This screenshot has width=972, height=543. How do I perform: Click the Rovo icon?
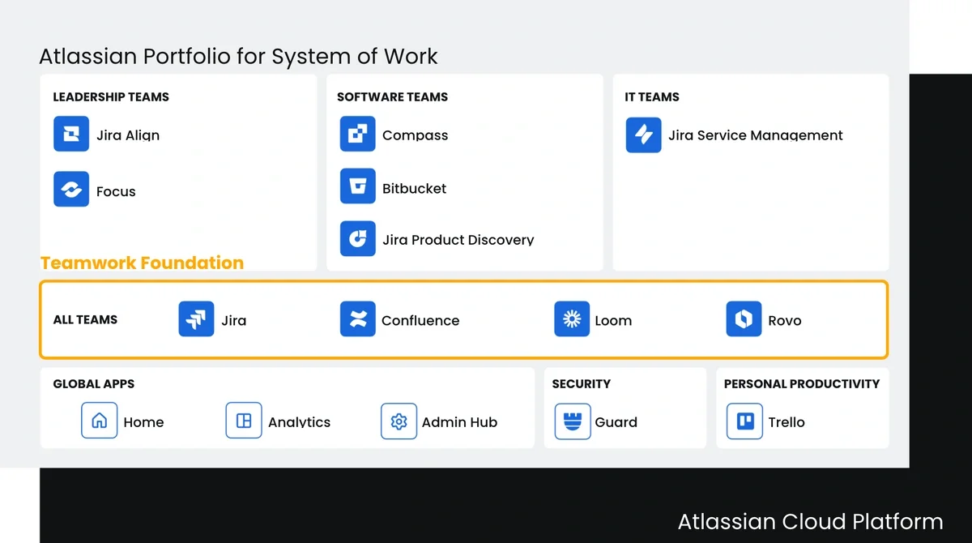pyautogui.click(x=744, y=319)
